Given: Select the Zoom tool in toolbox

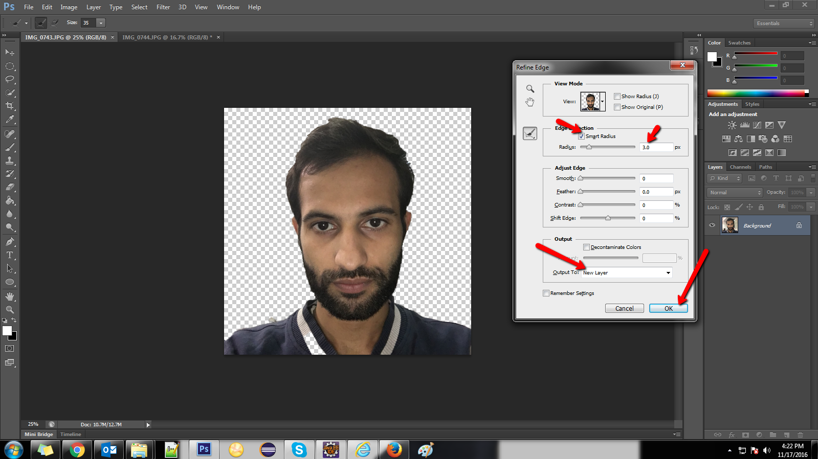Looking at the screenshot, I should coord(10,310).
